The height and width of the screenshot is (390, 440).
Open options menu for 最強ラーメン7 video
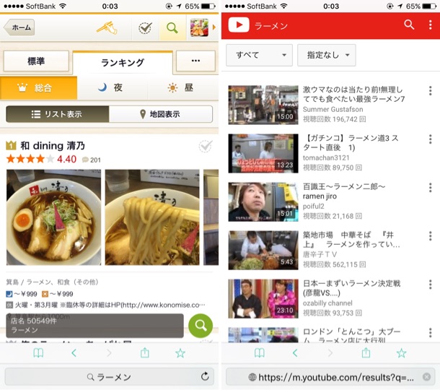[x=430, y=91]
